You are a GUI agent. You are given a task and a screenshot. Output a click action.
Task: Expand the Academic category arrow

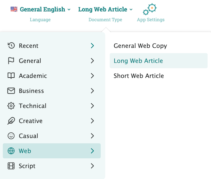tap(92, 76)
